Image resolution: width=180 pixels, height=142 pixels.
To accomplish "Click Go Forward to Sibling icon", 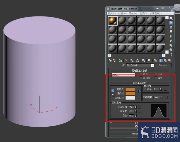I will (169, 60).
